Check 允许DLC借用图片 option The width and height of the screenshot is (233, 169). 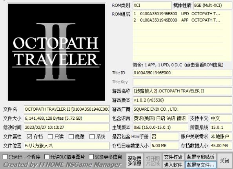tap(47, 157)
